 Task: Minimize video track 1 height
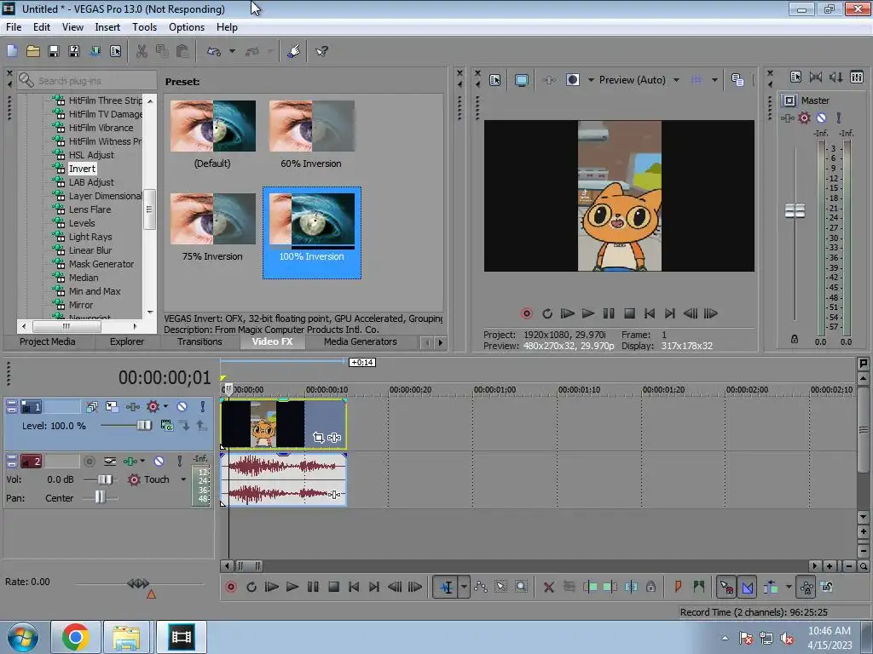(11, 404)
